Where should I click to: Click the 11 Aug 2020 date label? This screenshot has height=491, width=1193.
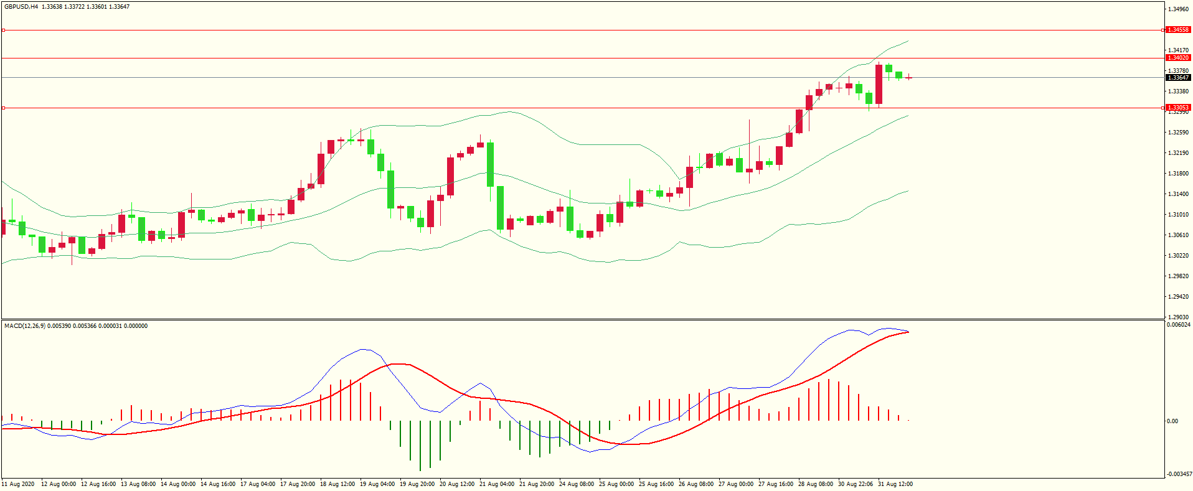pyautogui.click(x=18, y=484)
